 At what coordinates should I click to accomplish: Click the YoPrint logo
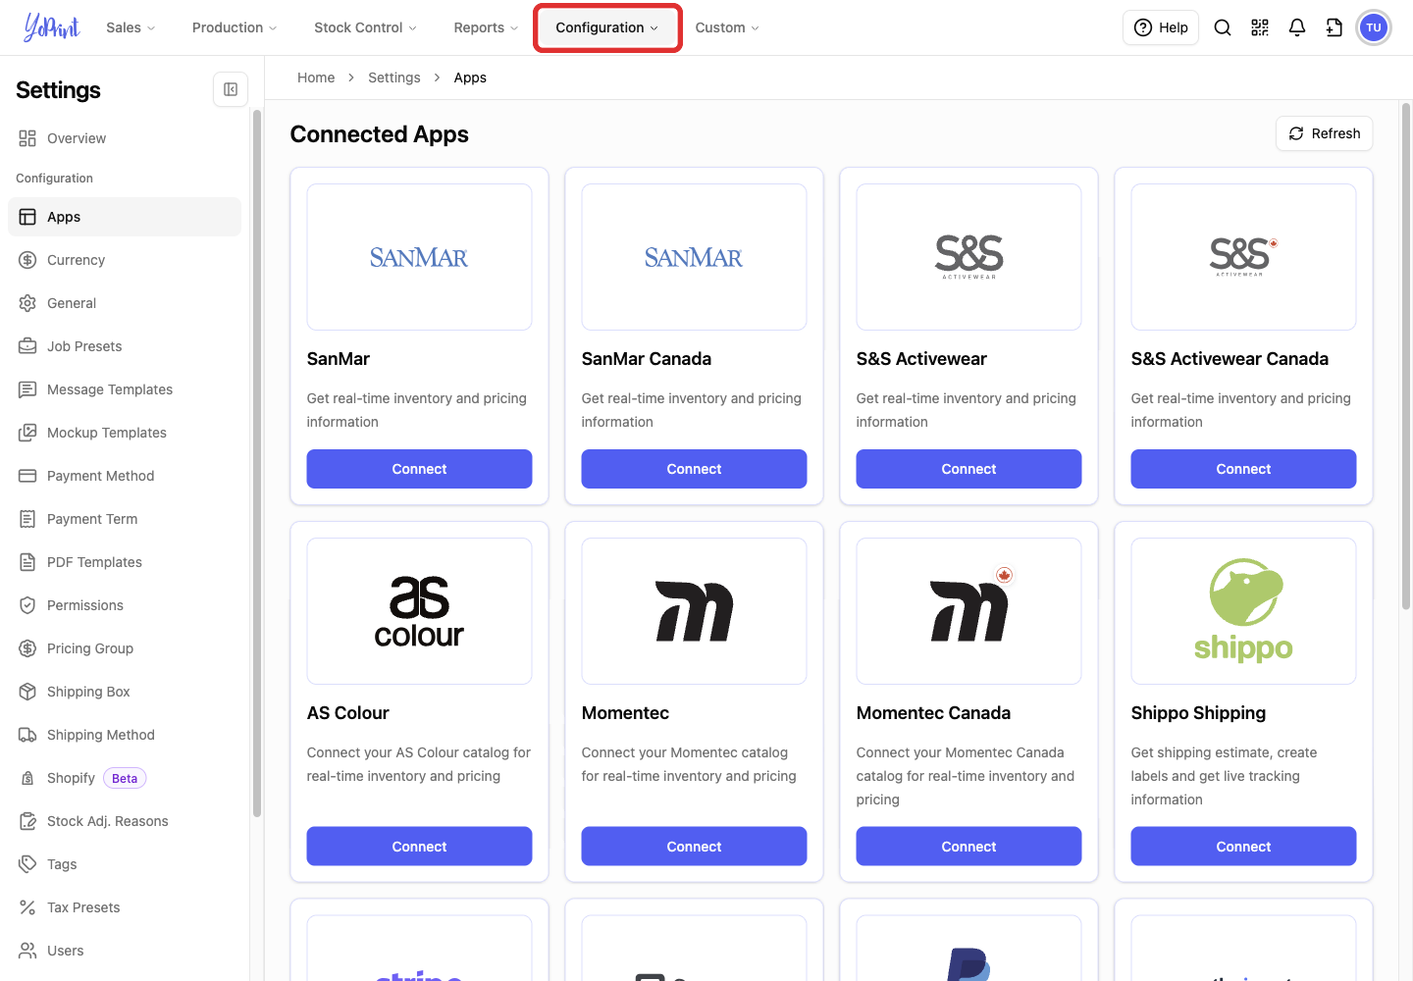52,27
